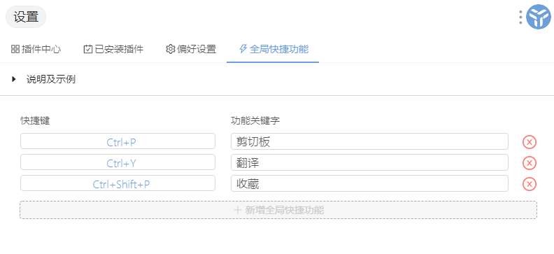
Task: Remove the Ctrl+Y 翻译 shortcut entry
Action: pyautogui.click(x=530, y=163)
